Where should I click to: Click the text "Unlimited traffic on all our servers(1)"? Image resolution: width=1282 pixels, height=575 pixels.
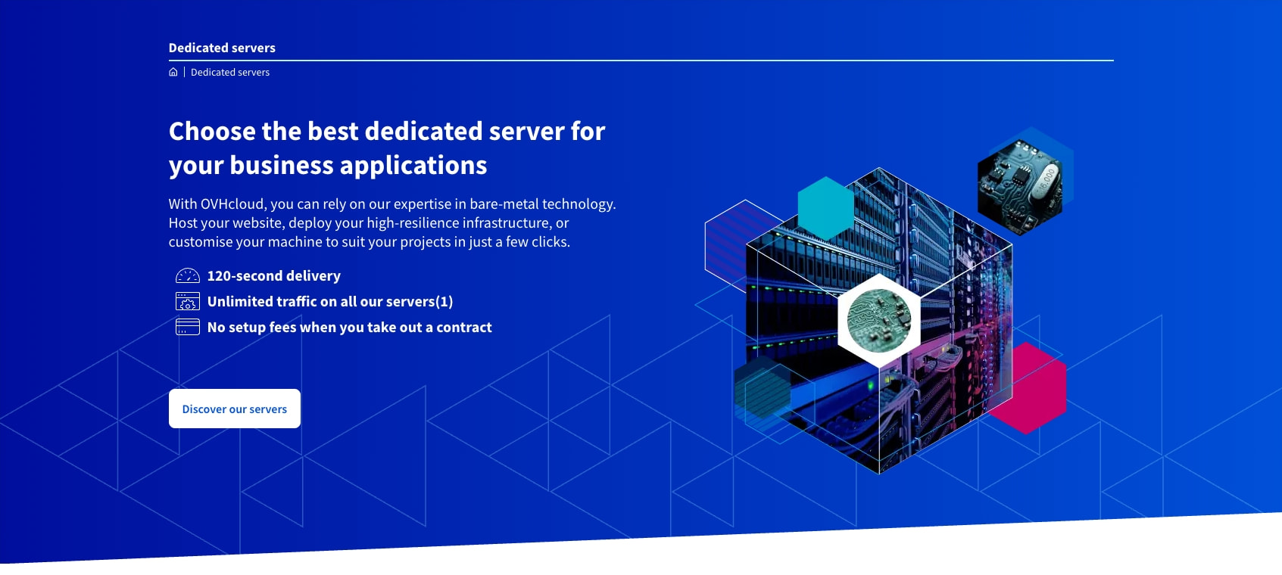coord(330,301)
